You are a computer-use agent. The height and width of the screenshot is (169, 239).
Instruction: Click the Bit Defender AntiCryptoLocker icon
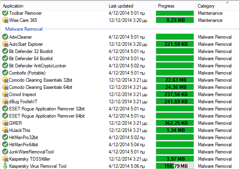tap(5, 66)
